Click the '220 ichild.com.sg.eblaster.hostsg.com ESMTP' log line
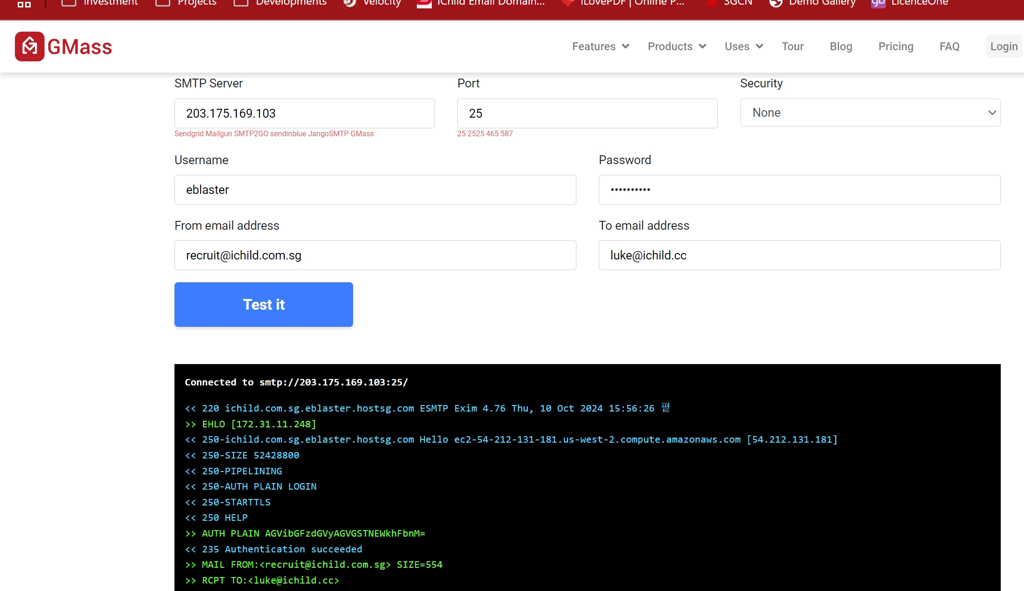Screen dimensions: 1024x591 pyautogui.click(x=428, y=408)
